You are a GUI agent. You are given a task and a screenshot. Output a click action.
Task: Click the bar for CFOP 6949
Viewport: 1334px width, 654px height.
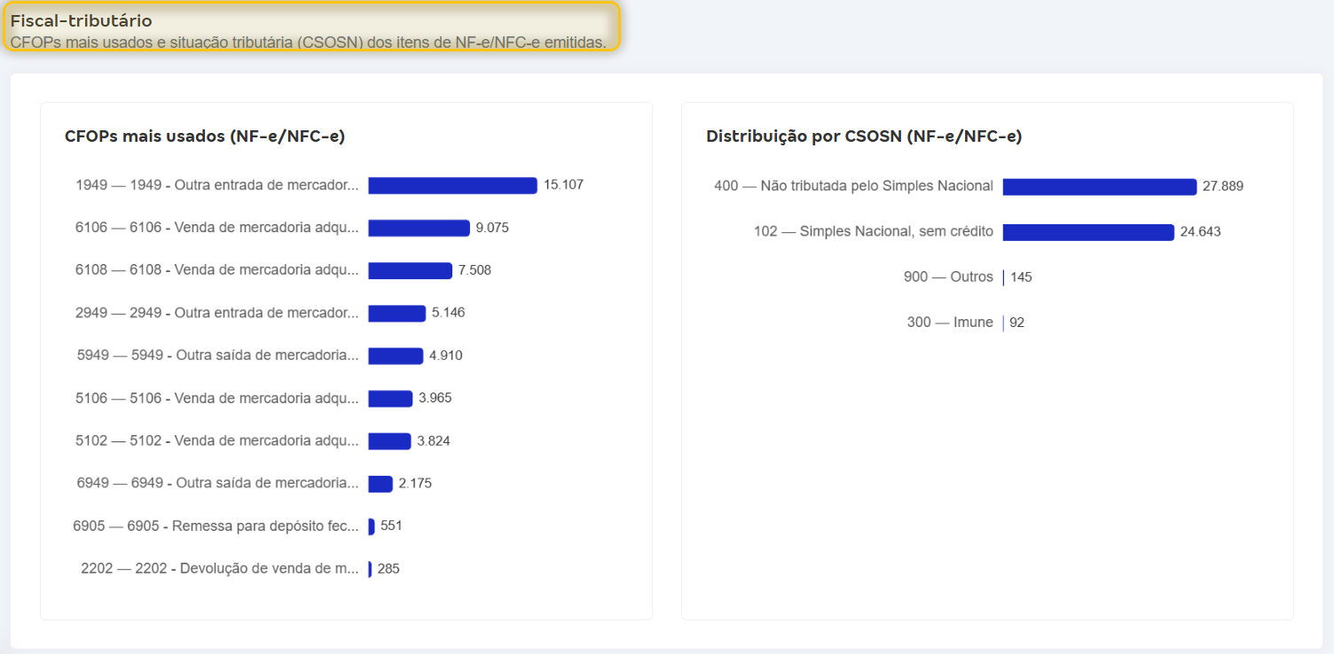(x=381, y=483)
